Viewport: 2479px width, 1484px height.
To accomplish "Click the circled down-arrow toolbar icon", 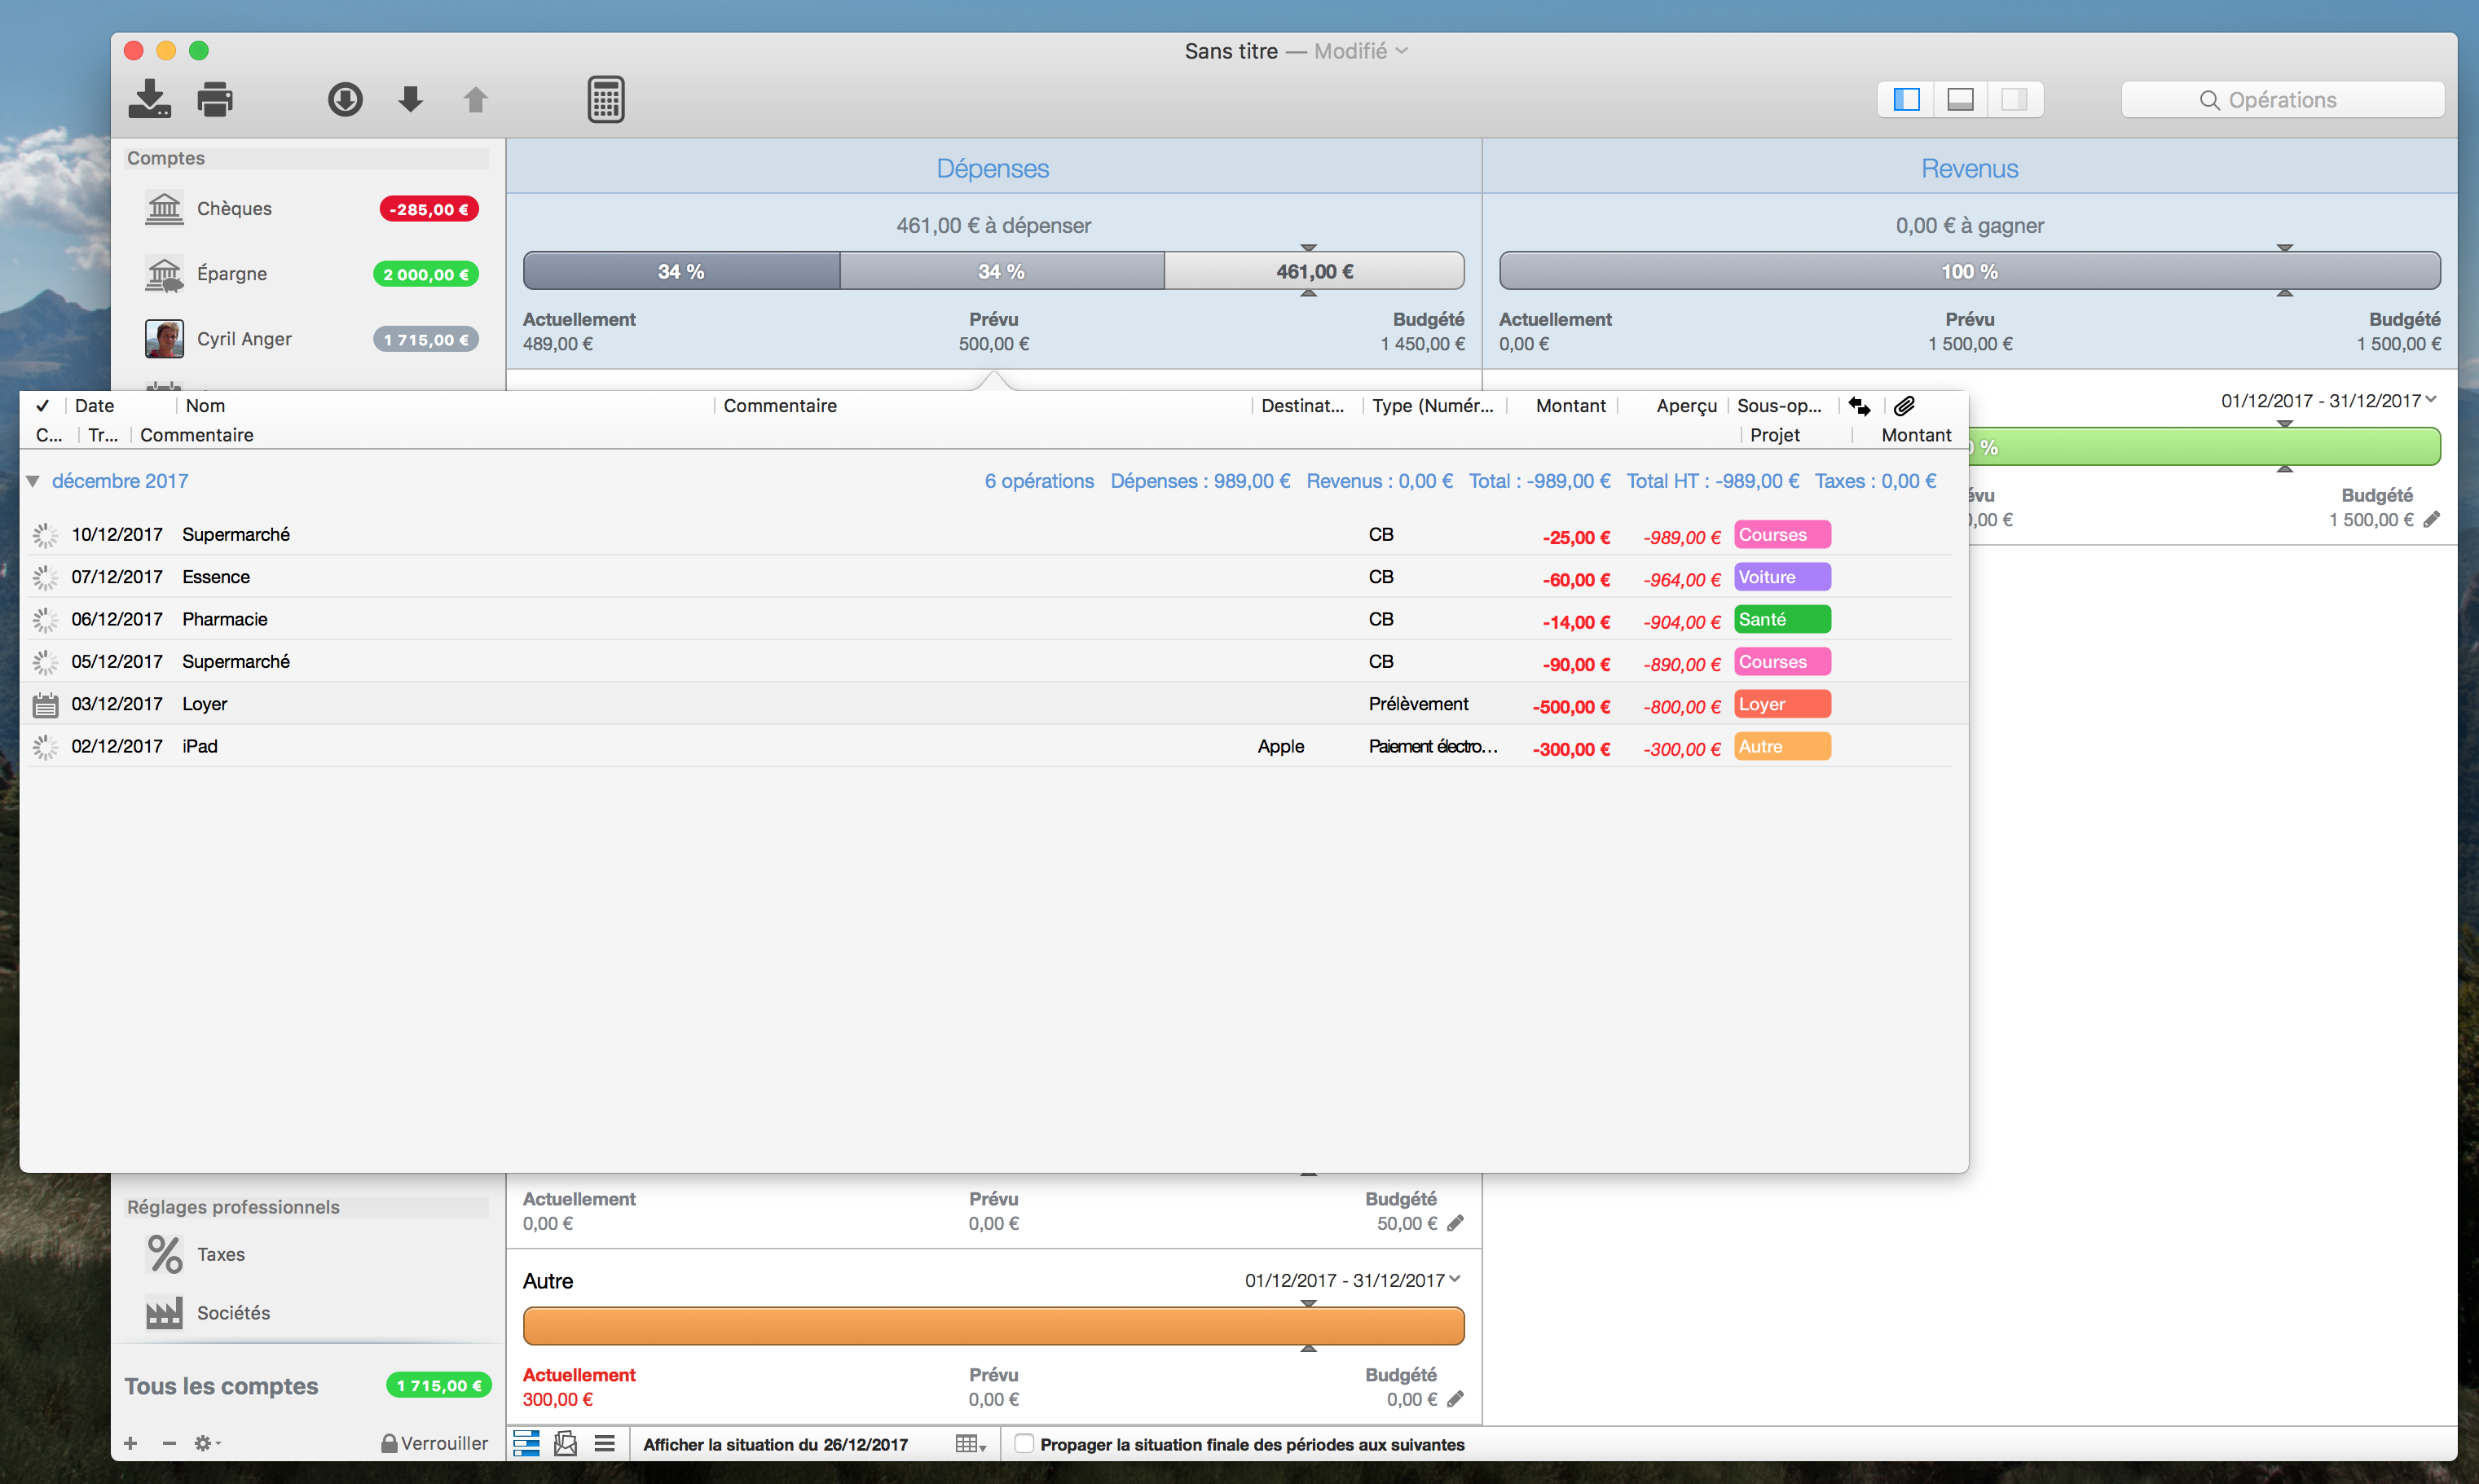I will pos(346,99).
